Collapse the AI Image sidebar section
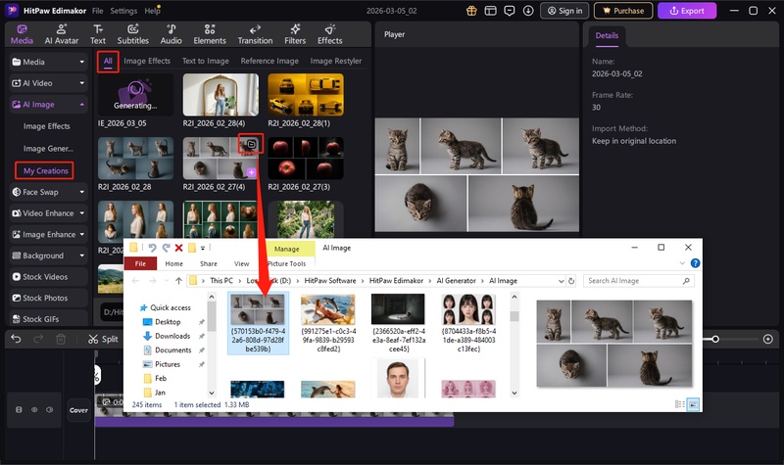The height and width of the screenshot is (465, 784). tap(82, 104)
